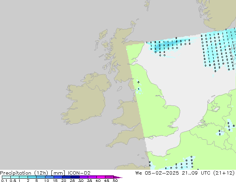Viewport: 236px width, 182px height.
Task: Select the 0.5–1 mm legend swatch
Action: [x=15, y=177]
